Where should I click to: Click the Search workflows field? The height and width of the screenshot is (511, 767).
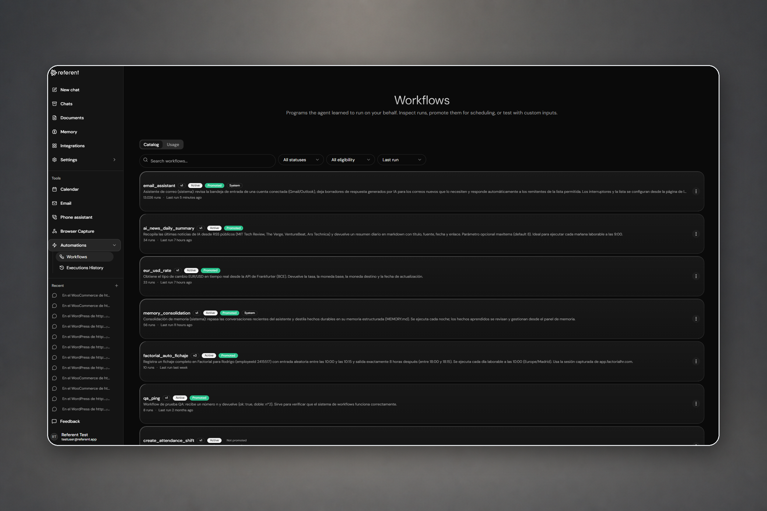[x=207, y=161]
